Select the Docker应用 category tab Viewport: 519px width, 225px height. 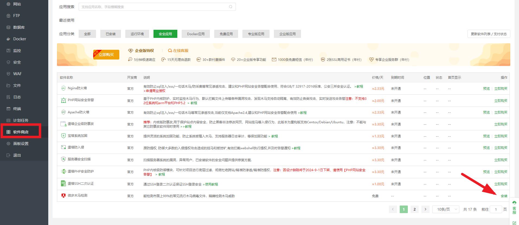pyautogui.click(x=196, y=34)
